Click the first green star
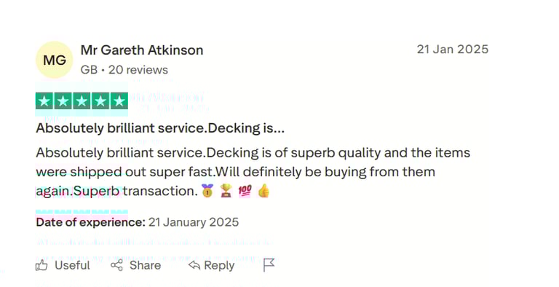 [x=44, y=101]
